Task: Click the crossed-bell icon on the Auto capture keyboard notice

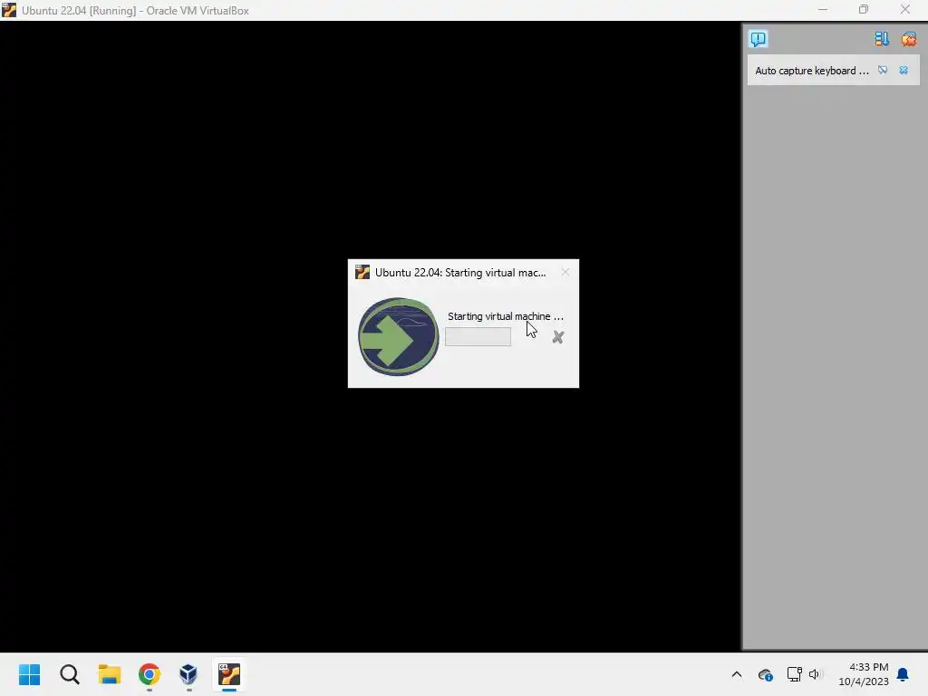Action: (x=883, y=71)
